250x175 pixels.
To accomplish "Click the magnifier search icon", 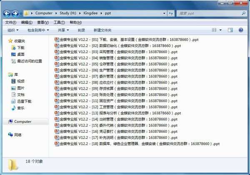I will click(x=243, y=14).
